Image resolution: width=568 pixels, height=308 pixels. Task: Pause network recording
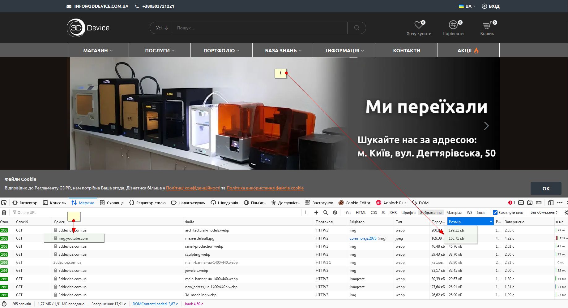(x=307, y=212)
